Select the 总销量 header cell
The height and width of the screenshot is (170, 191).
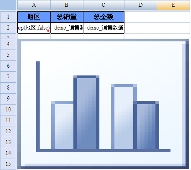click(67, 17)
